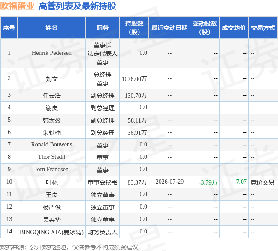Click the 高管列表及最新持股 heading

click(x=77, y=6)
